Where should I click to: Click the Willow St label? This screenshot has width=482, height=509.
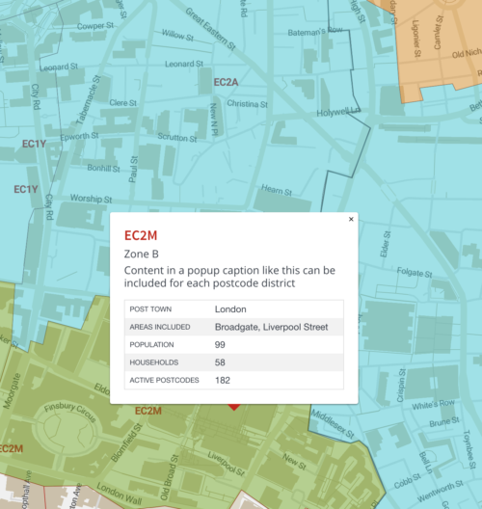[177, 35]
